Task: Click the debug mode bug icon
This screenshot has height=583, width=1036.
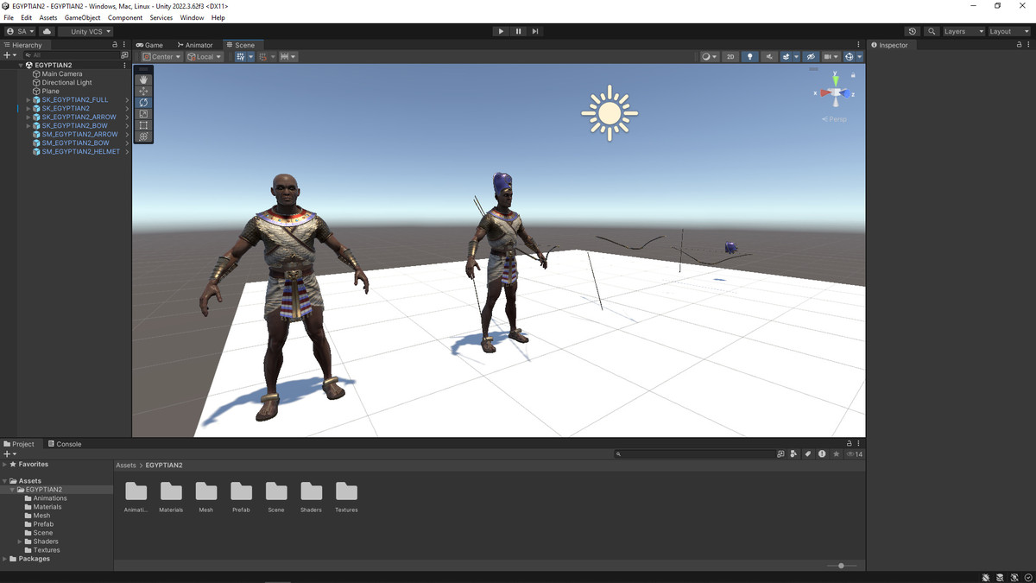Action: (x=986, y=577)
